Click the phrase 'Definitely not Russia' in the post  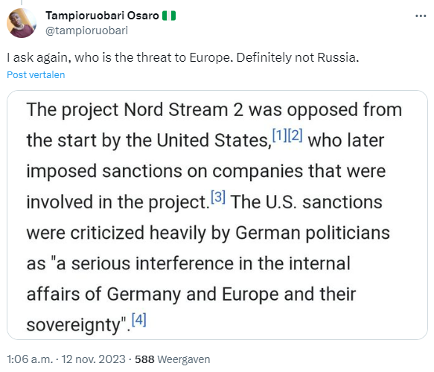[x=298, y=57]
